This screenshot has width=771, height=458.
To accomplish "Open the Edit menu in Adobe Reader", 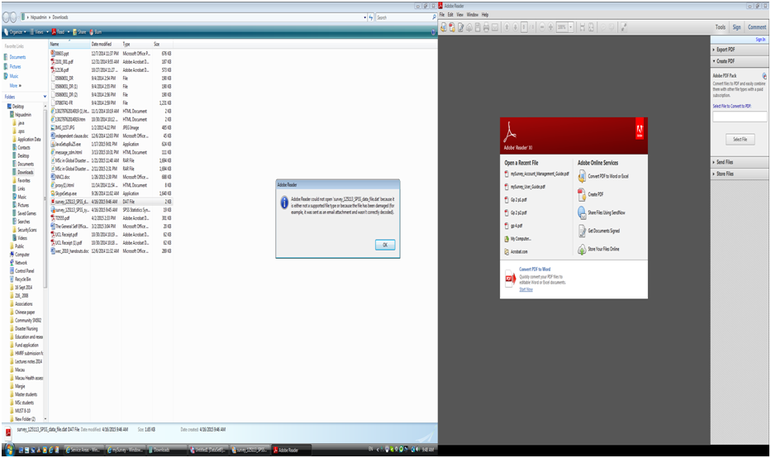I will [450, 15].
